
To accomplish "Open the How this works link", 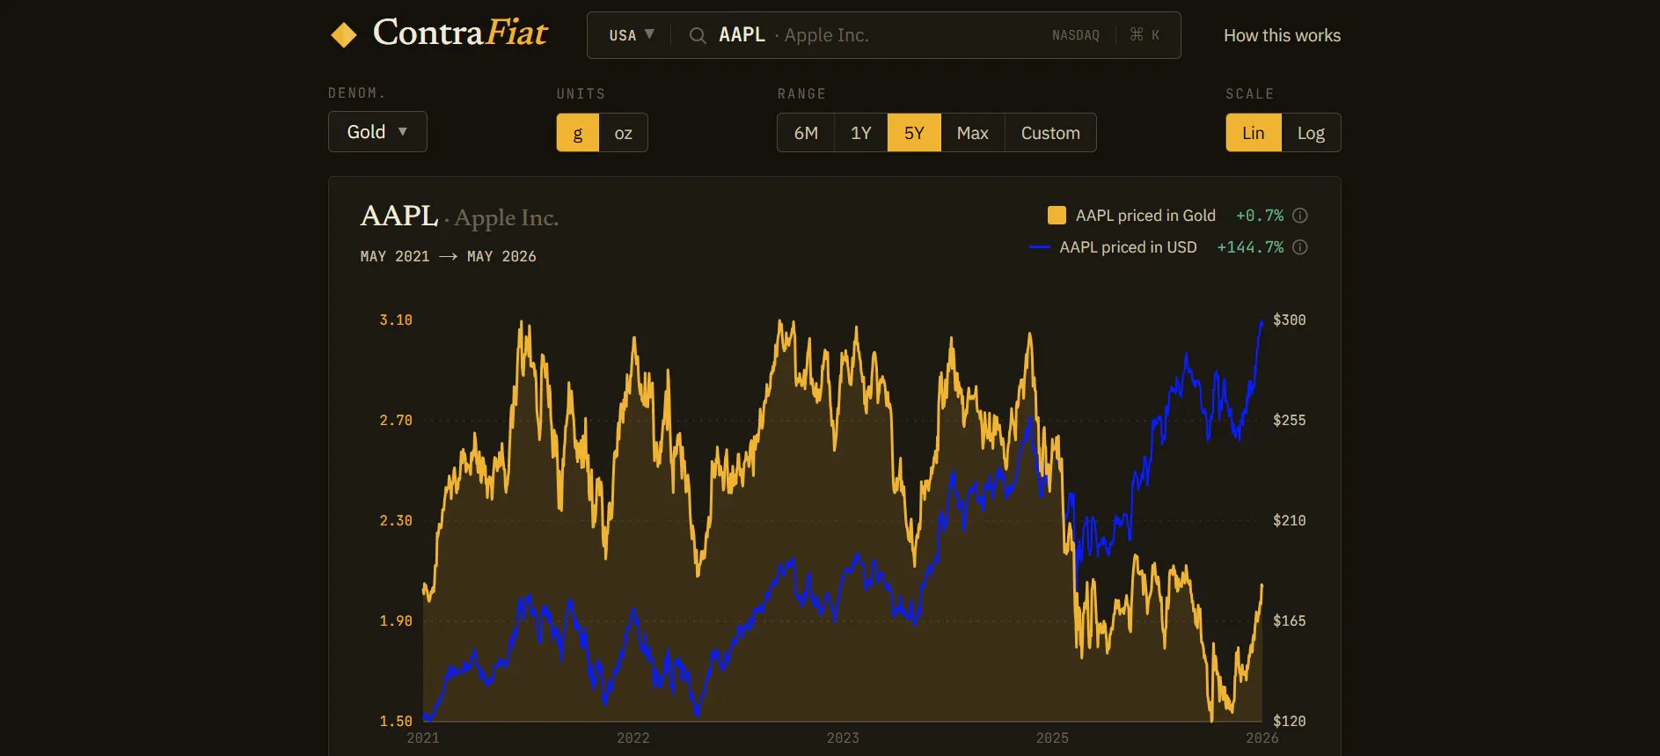I will tap(1282, 35).
